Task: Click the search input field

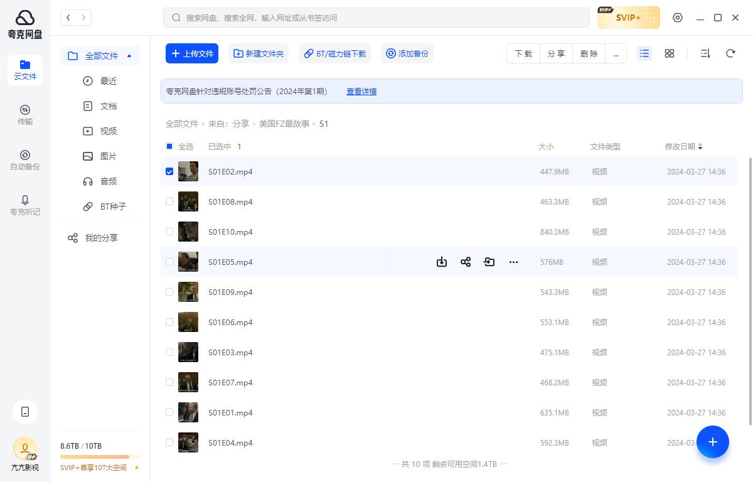Action: point(376,18)
